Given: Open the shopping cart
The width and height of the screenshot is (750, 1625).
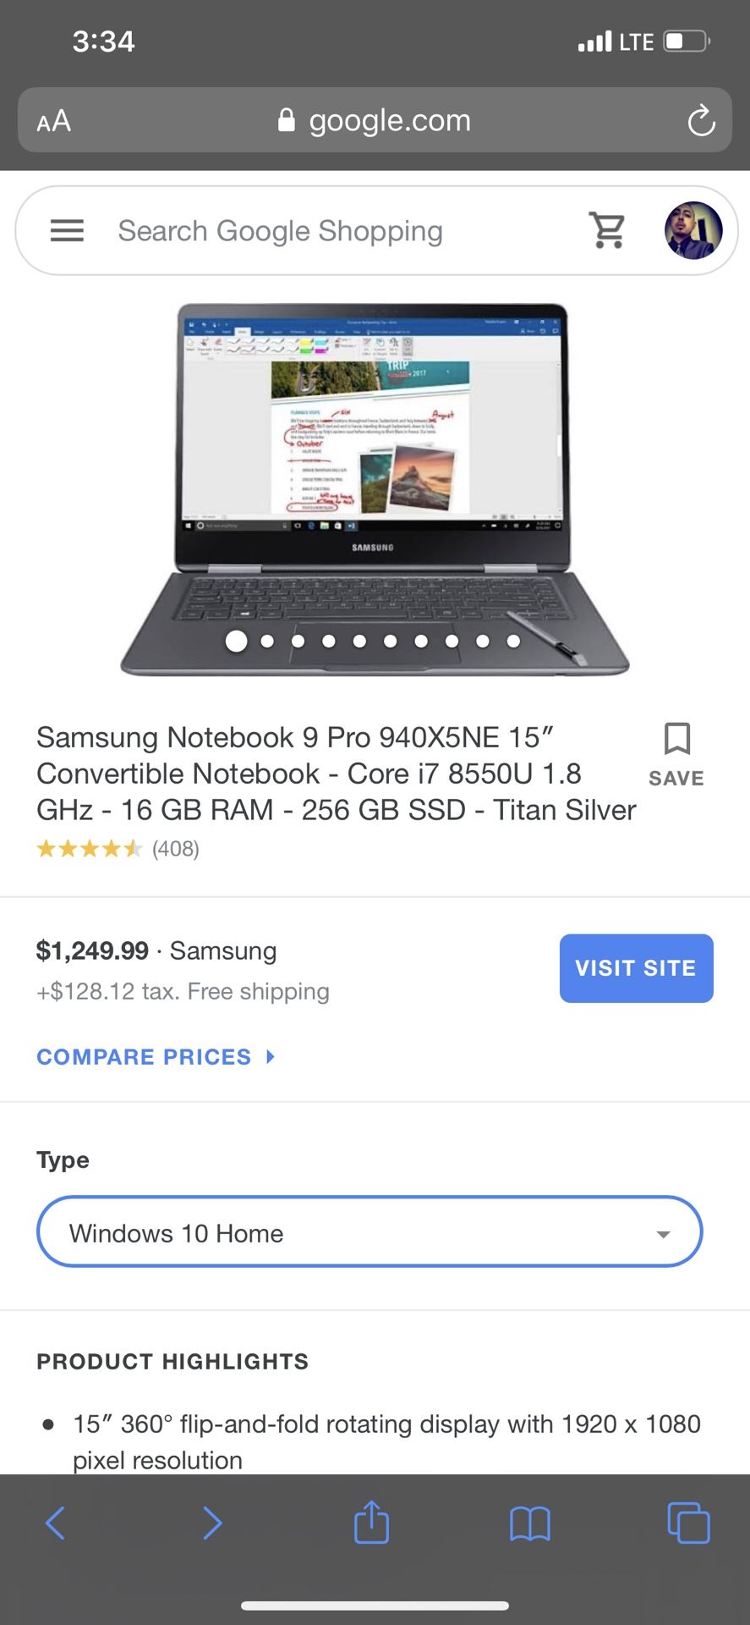Looking at the screenshot, I should coord(607,230).
